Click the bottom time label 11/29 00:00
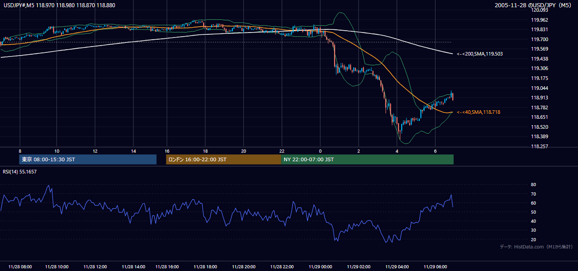Image resolution: width=578 pixels, height=271 pixels. point(320,267)
